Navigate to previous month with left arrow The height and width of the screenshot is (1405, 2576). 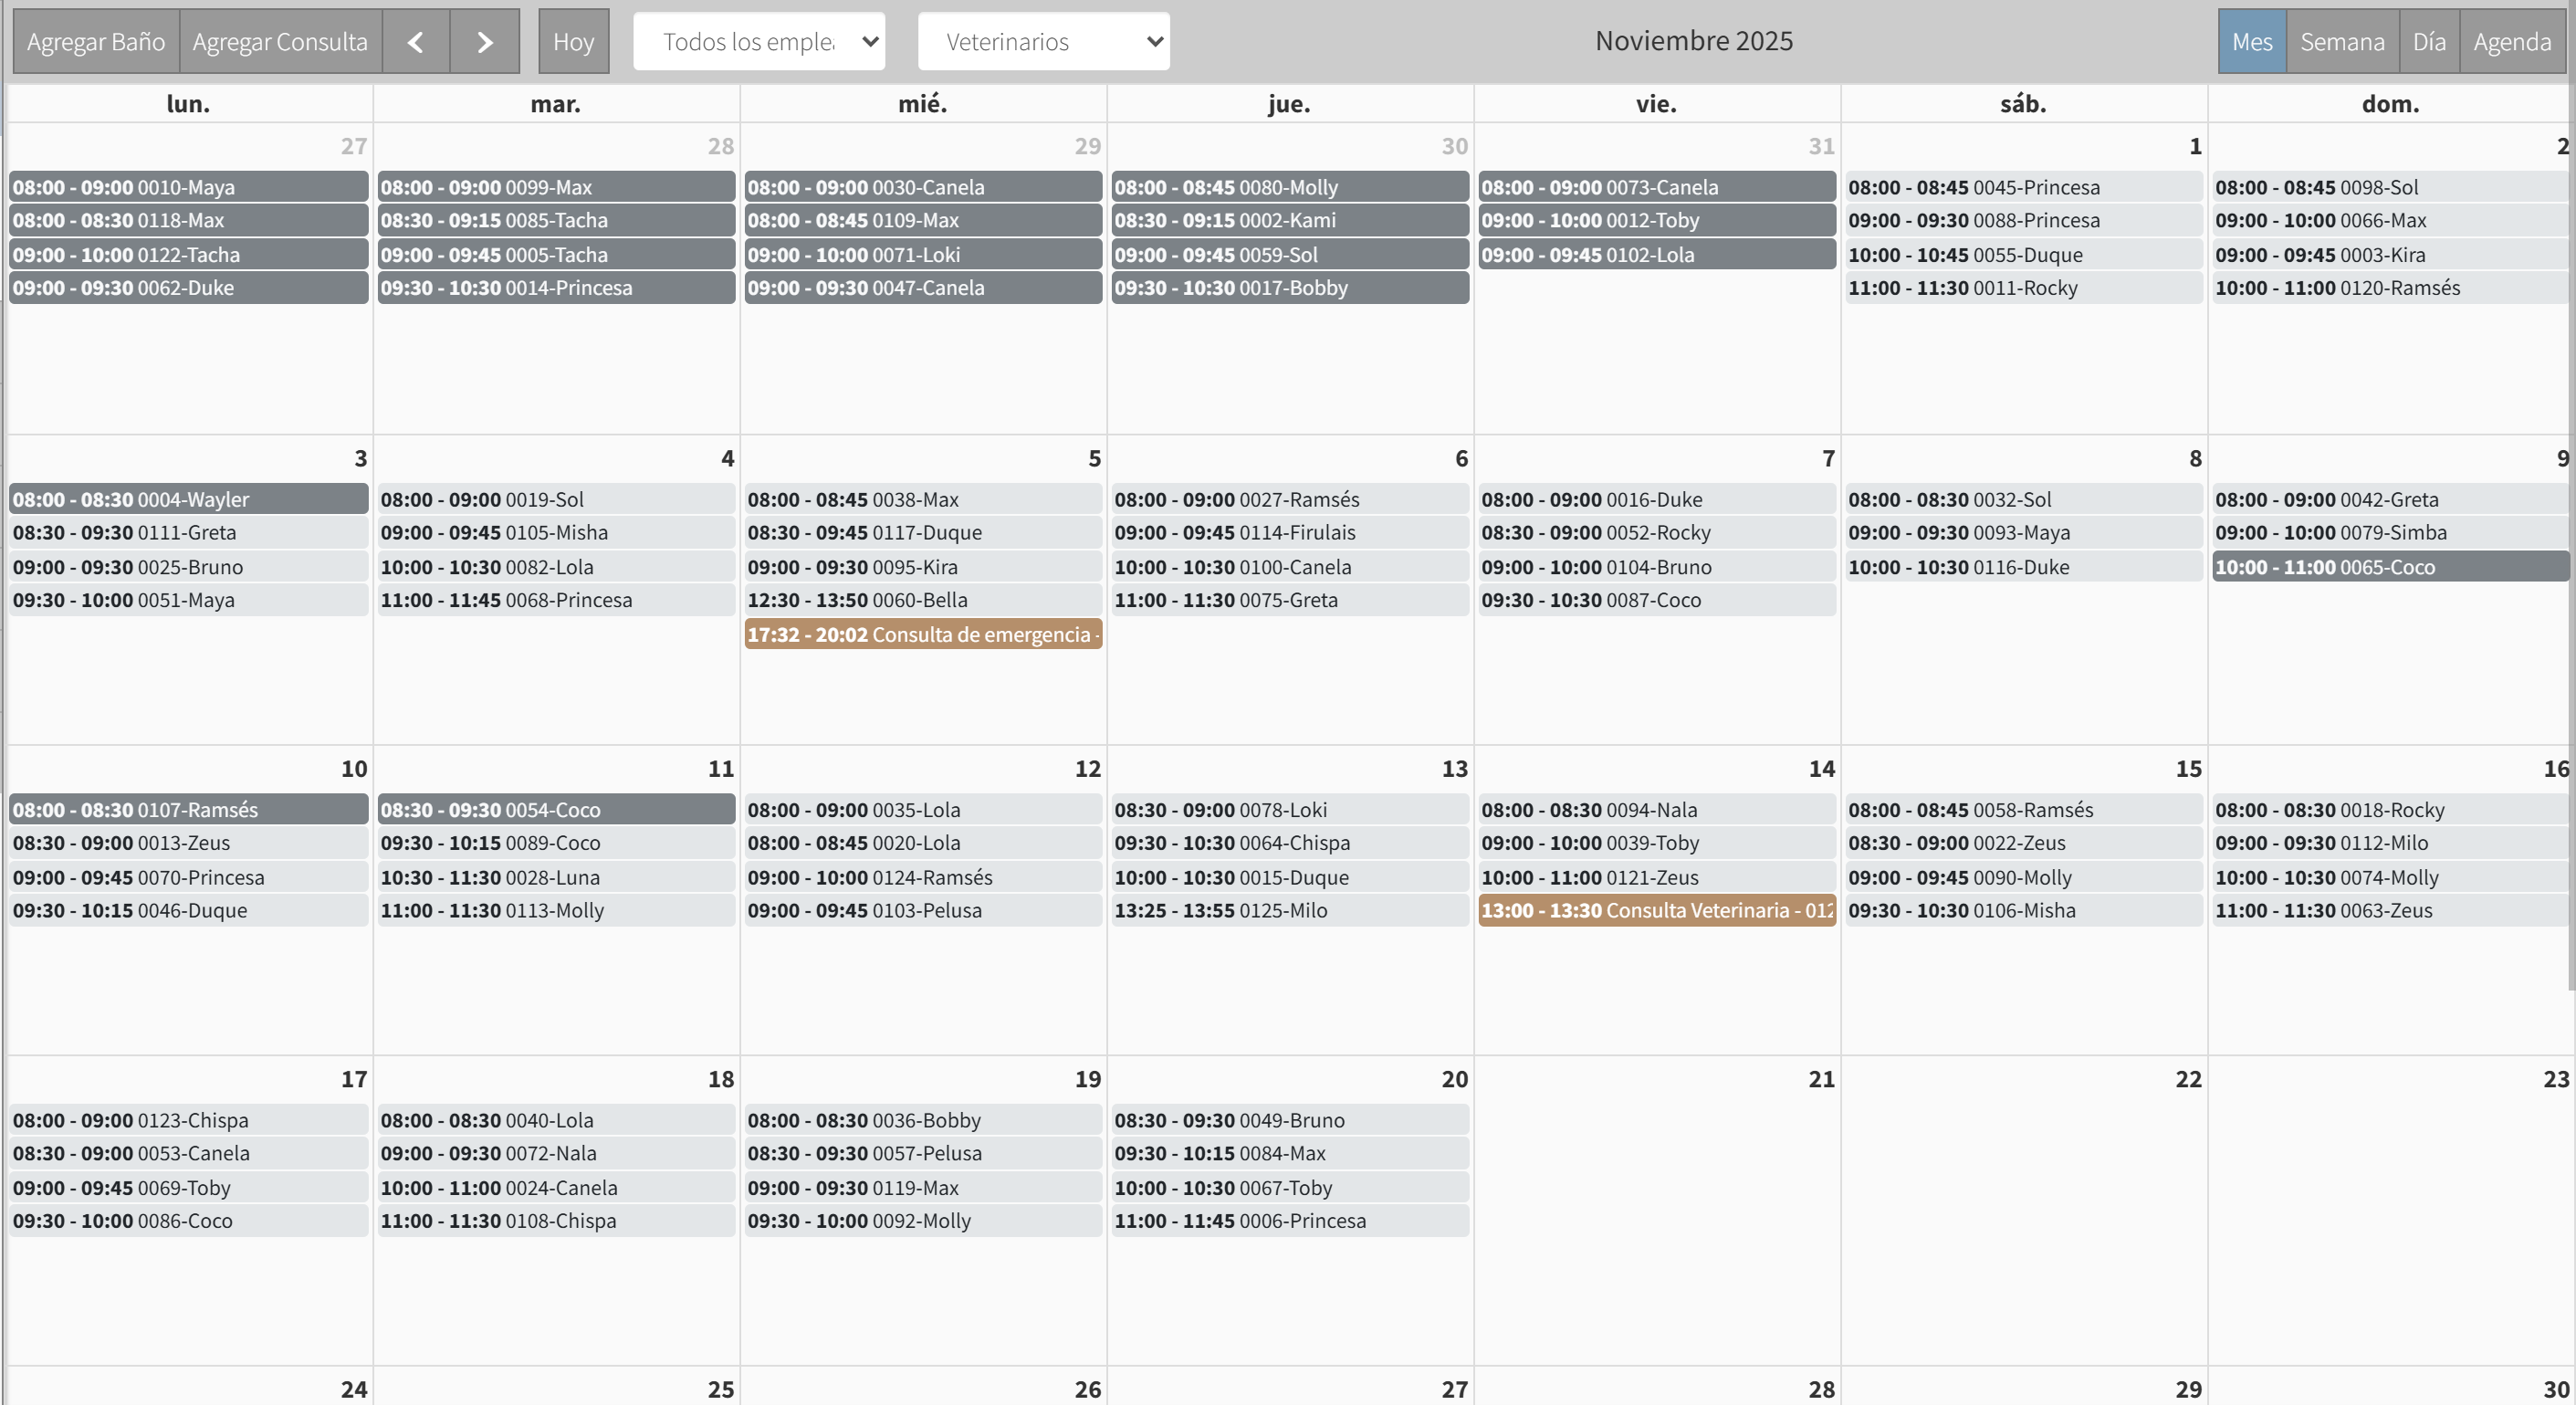point(415,41)
